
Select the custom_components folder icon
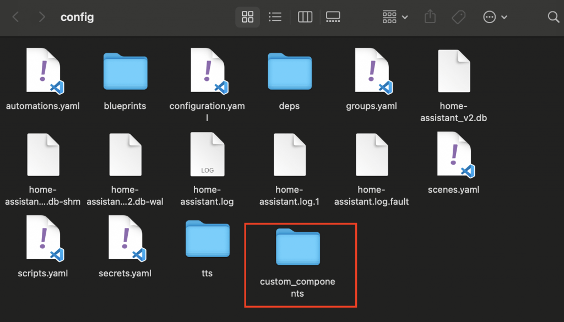pyautogui.click(x=298, y=247)
